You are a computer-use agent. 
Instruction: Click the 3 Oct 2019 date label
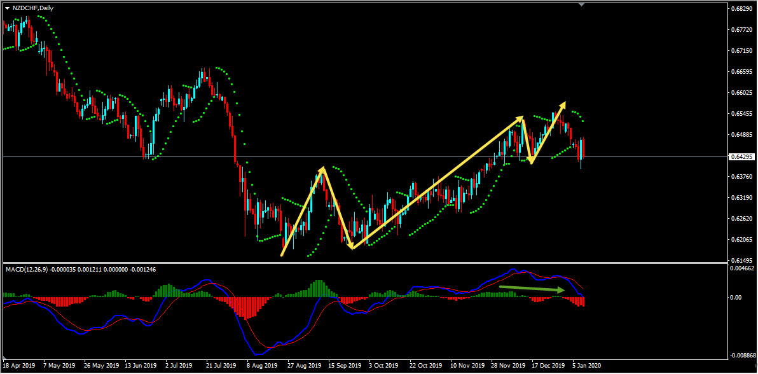(x=384, y=365)
